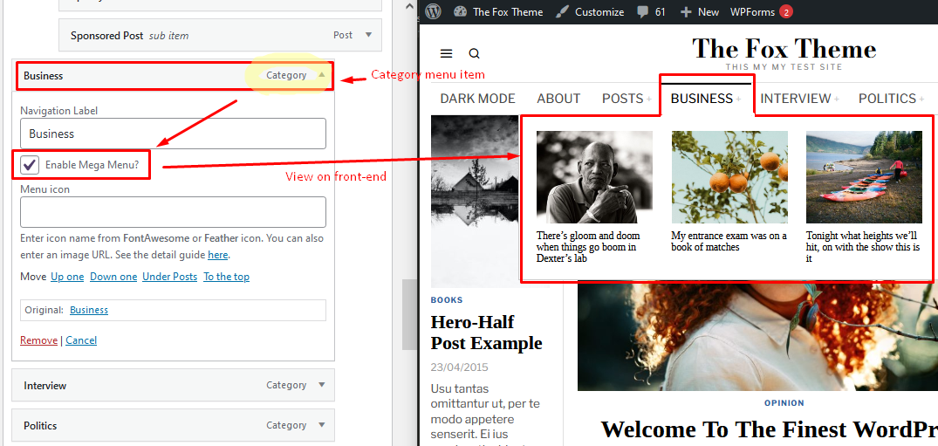
Task: Expand the Interview menu item
Action: 322,385
